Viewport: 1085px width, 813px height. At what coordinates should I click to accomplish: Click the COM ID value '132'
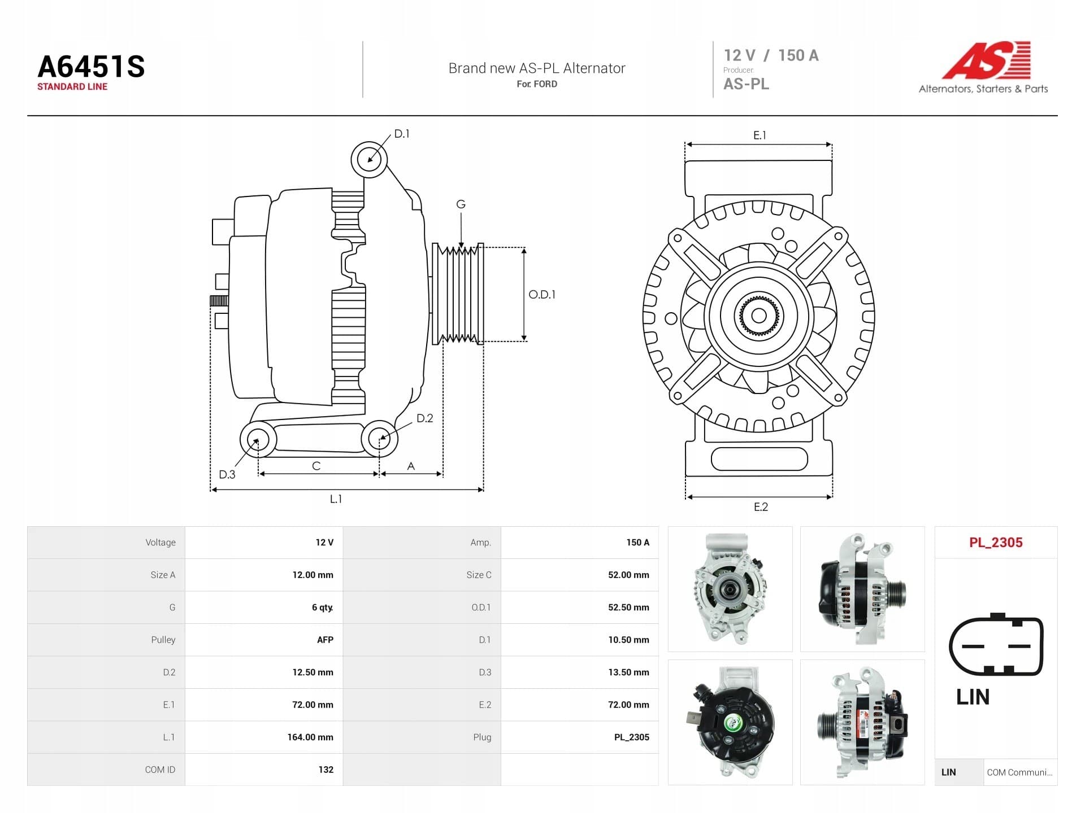pos(326,770)
